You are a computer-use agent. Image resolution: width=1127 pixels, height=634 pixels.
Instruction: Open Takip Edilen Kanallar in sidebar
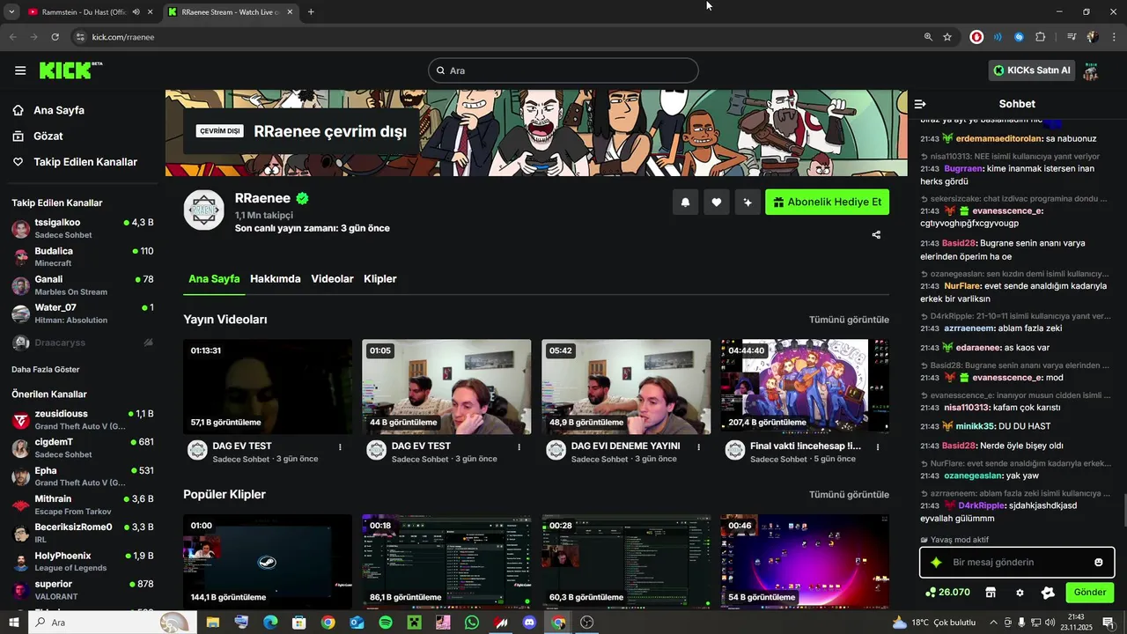(x=85, y=162)
